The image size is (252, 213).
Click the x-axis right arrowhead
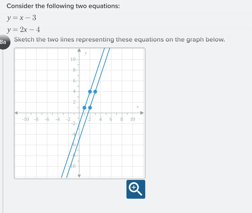pyautogui.click(x=142, y=113)
